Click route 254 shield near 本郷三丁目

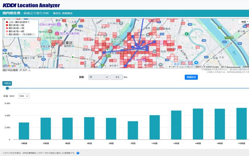(16, 56)
